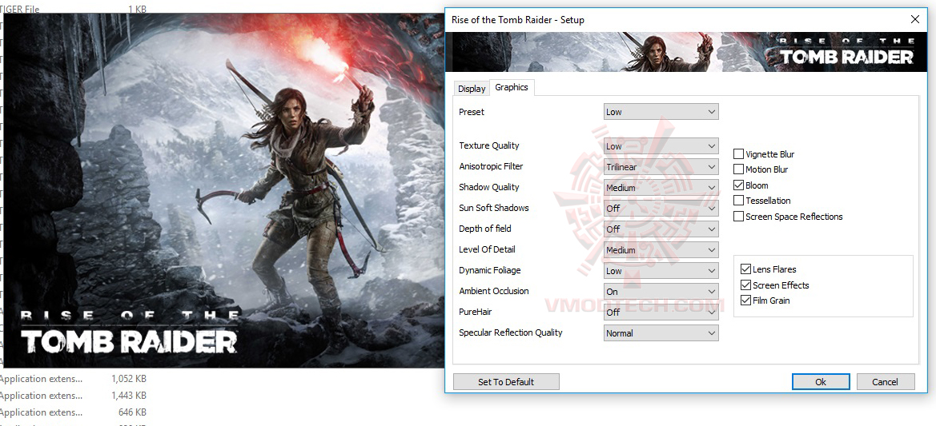936x426 pixels.
Task: Turn off the Film Grain checkbox
Action: point(745,301)
